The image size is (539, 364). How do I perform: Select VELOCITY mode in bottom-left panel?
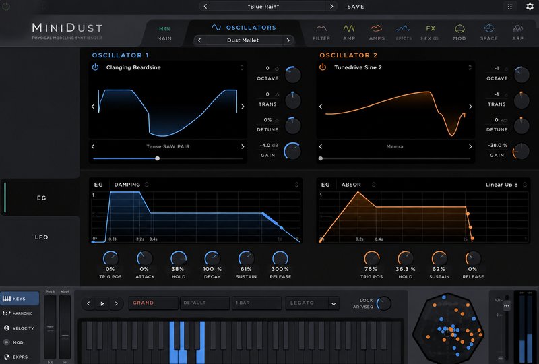(x=19, y=328)
